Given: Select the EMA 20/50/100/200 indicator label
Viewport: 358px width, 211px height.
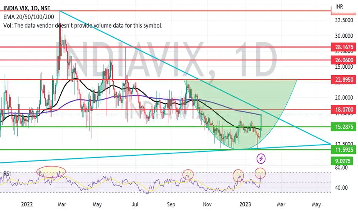Looking at the screenshot, I should (29, 17).
